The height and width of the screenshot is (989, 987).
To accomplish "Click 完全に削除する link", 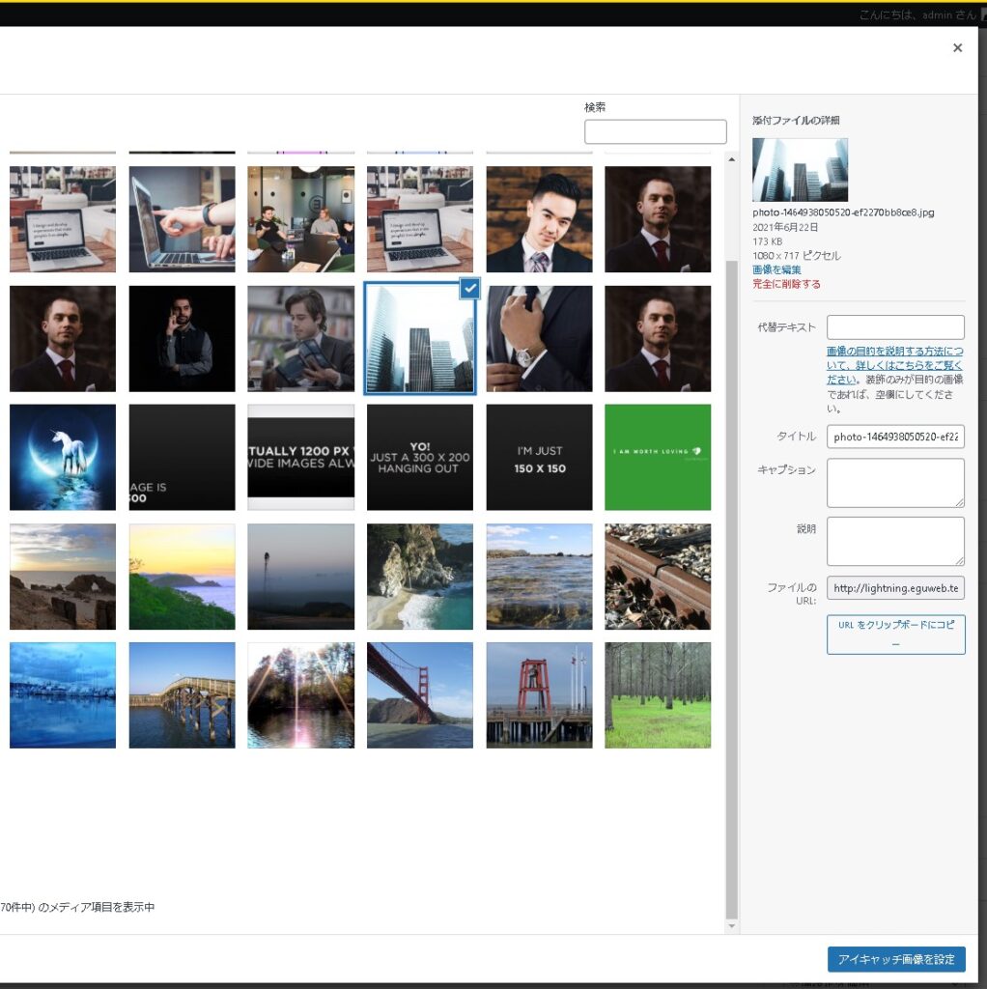I will (786, 284).
